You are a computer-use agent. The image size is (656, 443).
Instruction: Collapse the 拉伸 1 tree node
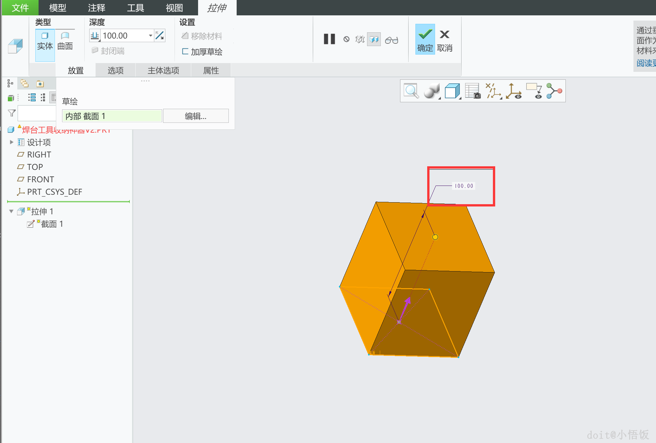coord(11,211)
